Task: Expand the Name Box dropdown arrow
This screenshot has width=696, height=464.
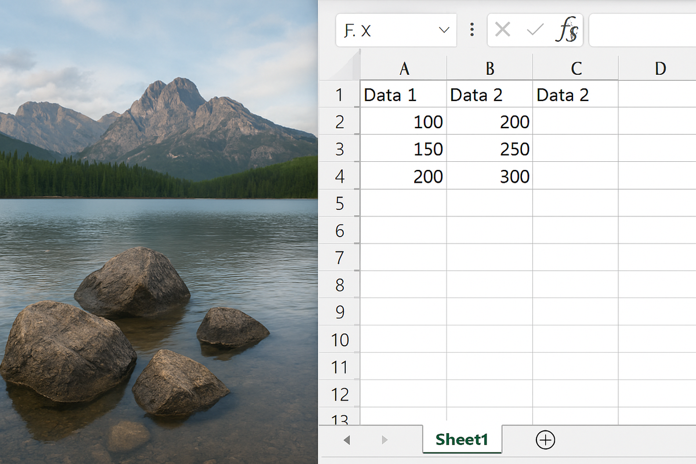Action: (x=444, y=30)
